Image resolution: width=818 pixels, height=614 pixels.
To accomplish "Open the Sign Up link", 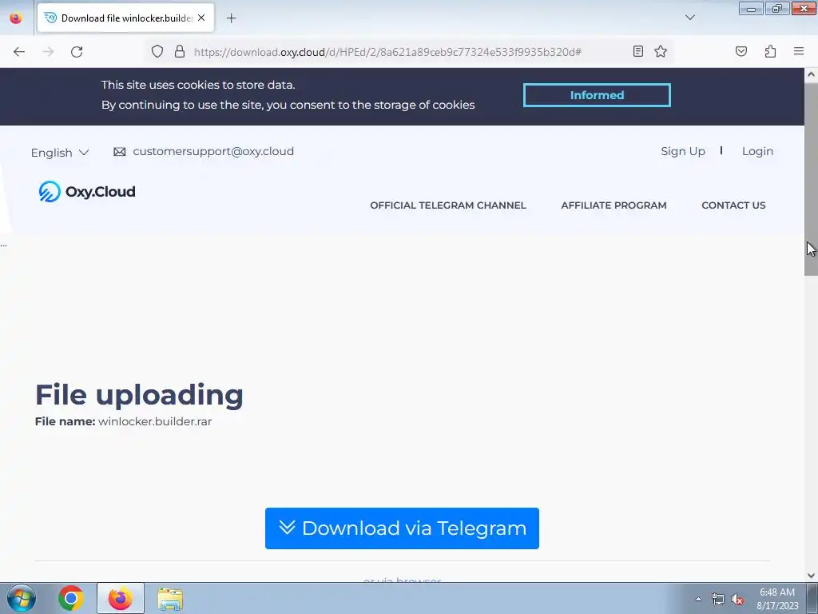I will [x=683, y=151].
